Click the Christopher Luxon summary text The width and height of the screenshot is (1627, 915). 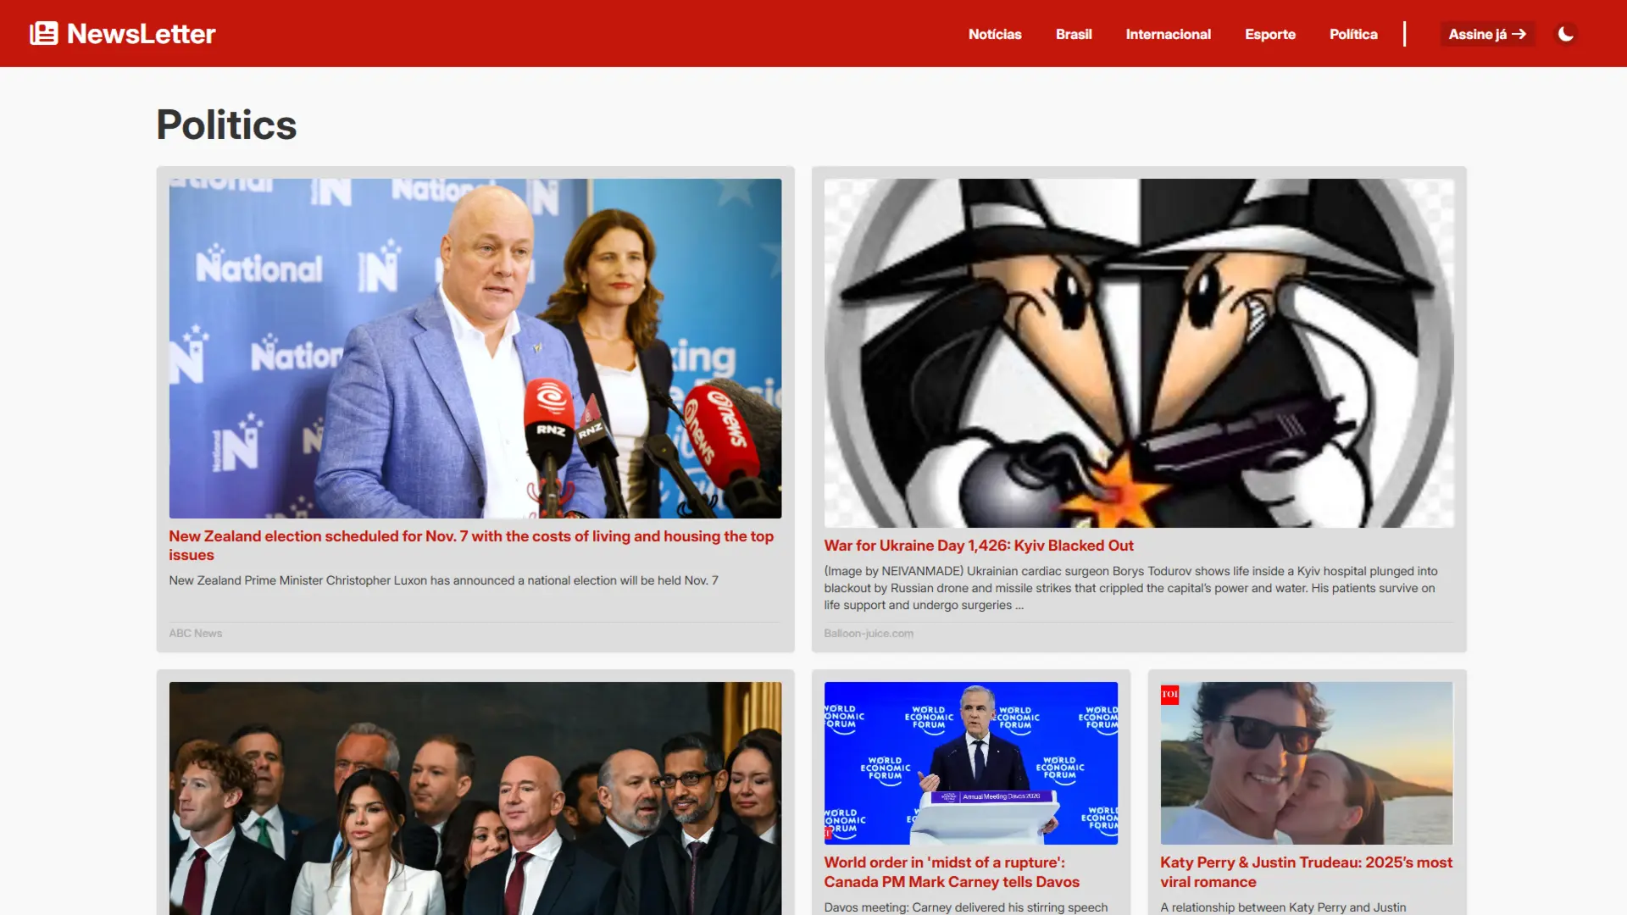pos(443,580)
